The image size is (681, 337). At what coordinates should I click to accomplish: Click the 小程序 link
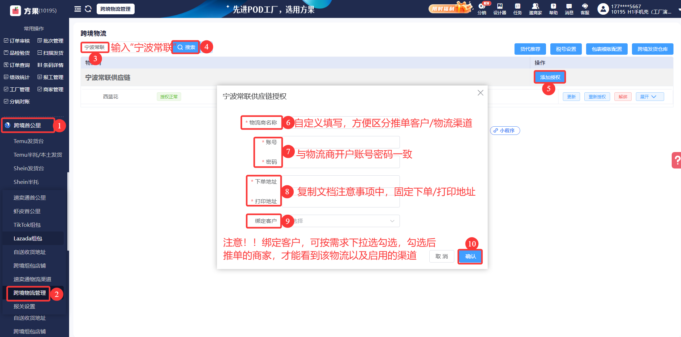[x=505, y=131]
